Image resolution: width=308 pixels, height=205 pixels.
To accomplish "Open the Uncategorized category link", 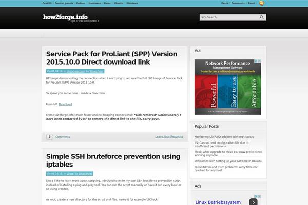I will 75,71.
